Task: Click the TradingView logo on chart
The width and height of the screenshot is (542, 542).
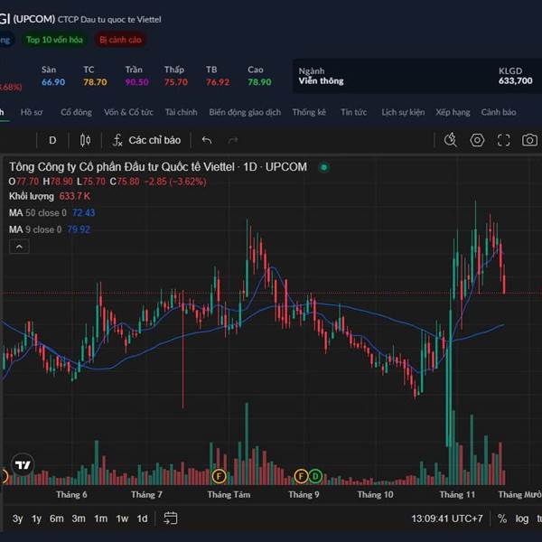Action: (x=23, y=465)
